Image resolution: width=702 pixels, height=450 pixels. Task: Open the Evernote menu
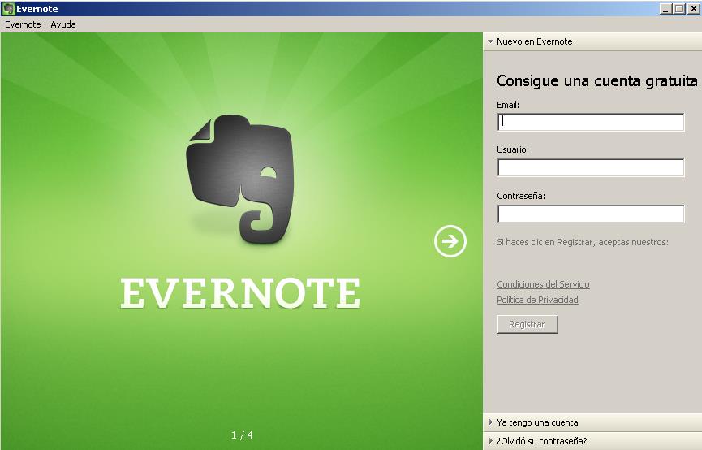tap(23, 24)
